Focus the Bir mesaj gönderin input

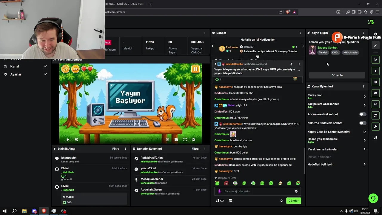coord(258,191)
